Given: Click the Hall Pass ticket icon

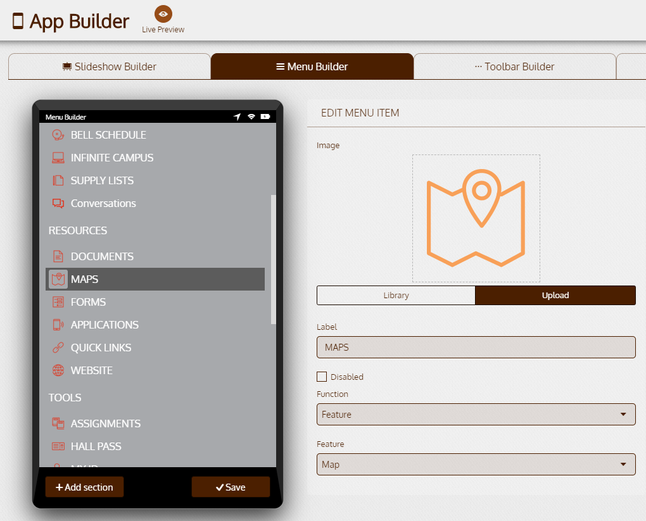Looking at the screenshot, I should coord(58,446).
